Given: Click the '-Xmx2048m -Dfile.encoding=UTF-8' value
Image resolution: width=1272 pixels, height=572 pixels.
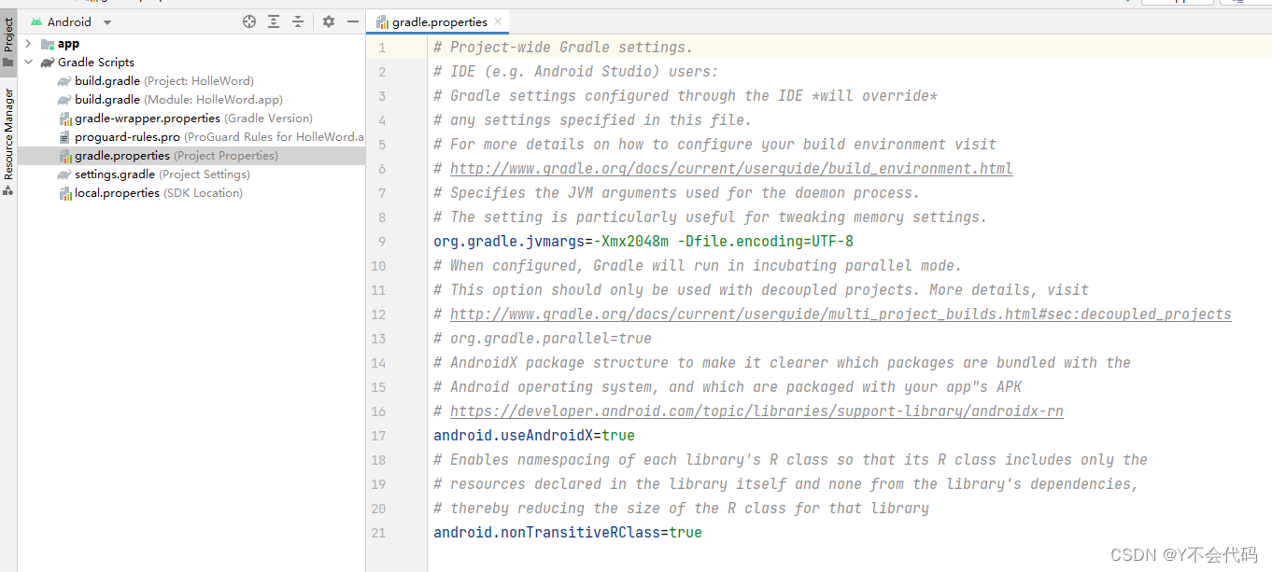Looking at the screenshot, I should [724, 242].
